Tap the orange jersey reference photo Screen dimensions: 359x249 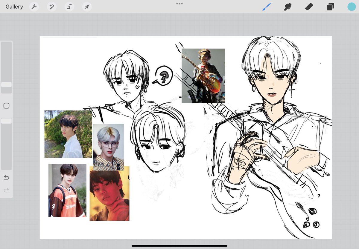pyautogui.click(x=67, y=190)
